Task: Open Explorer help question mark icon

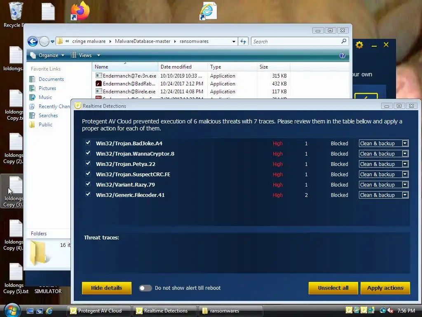Action: click(x=342, y=55)
